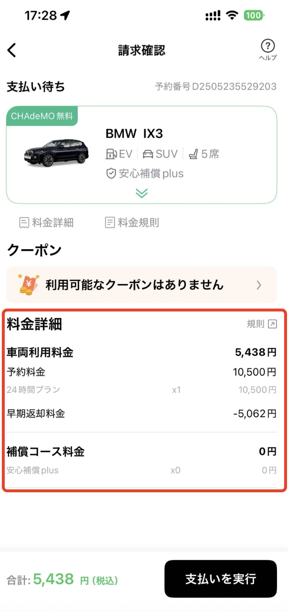The height and width of the screenshot is (612, 288).
Task: Open the 料金規則 tab
Action: click(132, 222)
